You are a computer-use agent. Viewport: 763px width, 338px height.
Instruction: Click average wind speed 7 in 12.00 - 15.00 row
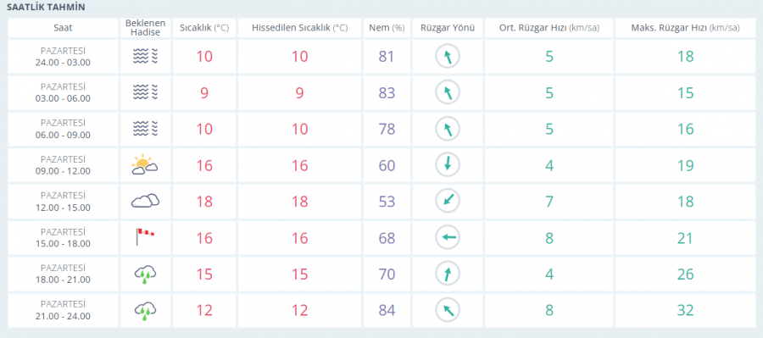(549, 202)
